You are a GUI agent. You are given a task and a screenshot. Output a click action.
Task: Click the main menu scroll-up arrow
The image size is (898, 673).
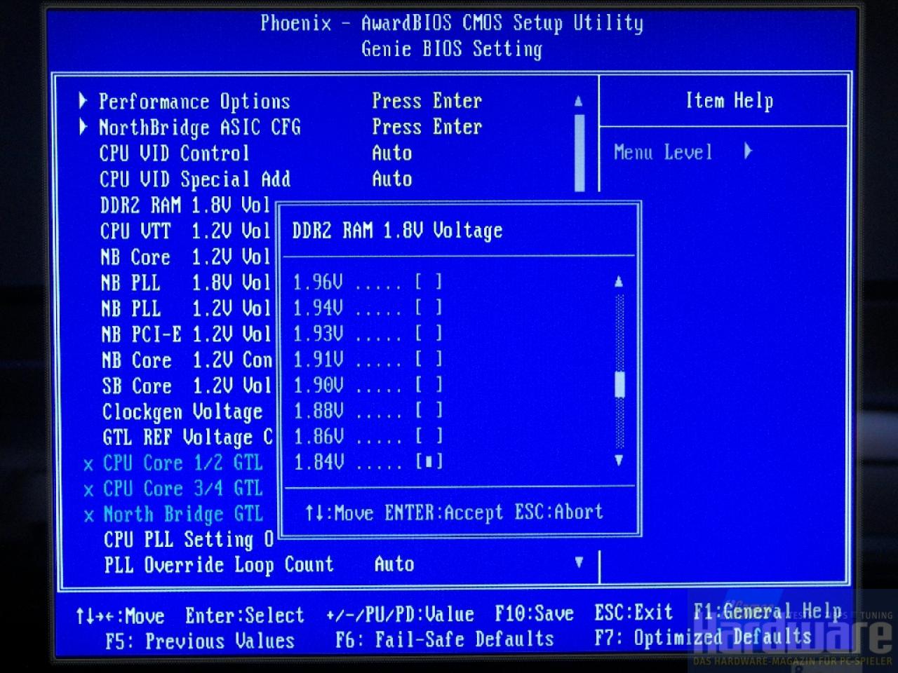tap(578, 101)
